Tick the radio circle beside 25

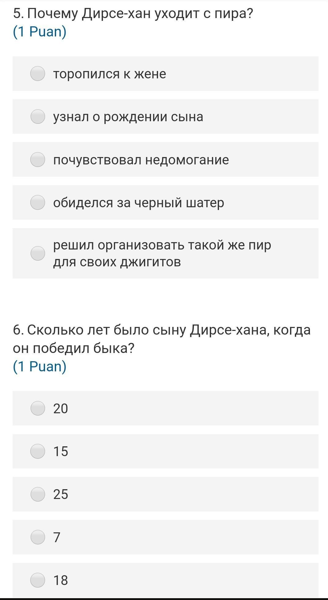tap(38, 494)
